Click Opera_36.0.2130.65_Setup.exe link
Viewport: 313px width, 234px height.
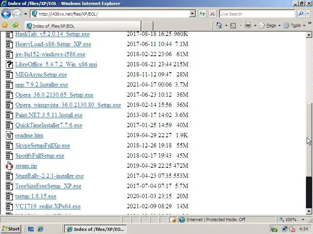pos(54,95)
